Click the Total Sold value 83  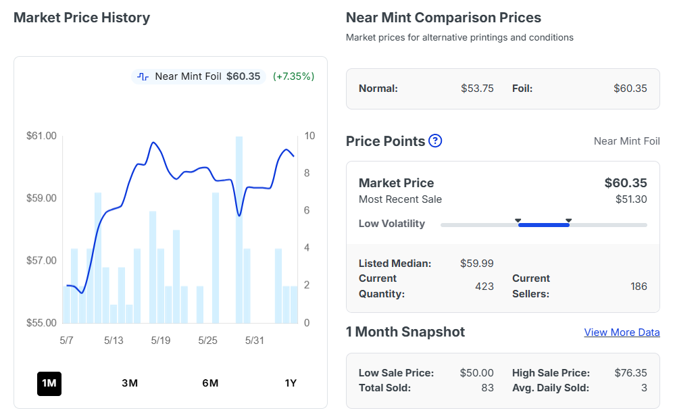click(x=487, y=388)
